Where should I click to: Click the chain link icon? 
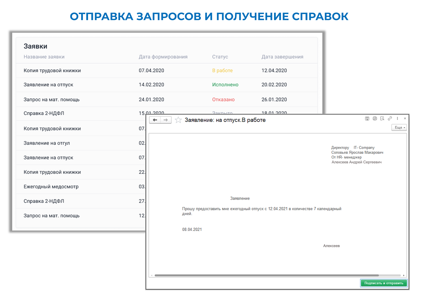(390, 118)
